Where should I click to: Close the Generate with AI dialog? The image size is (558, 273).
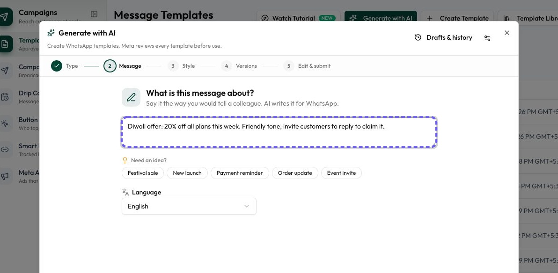[507, 33]
